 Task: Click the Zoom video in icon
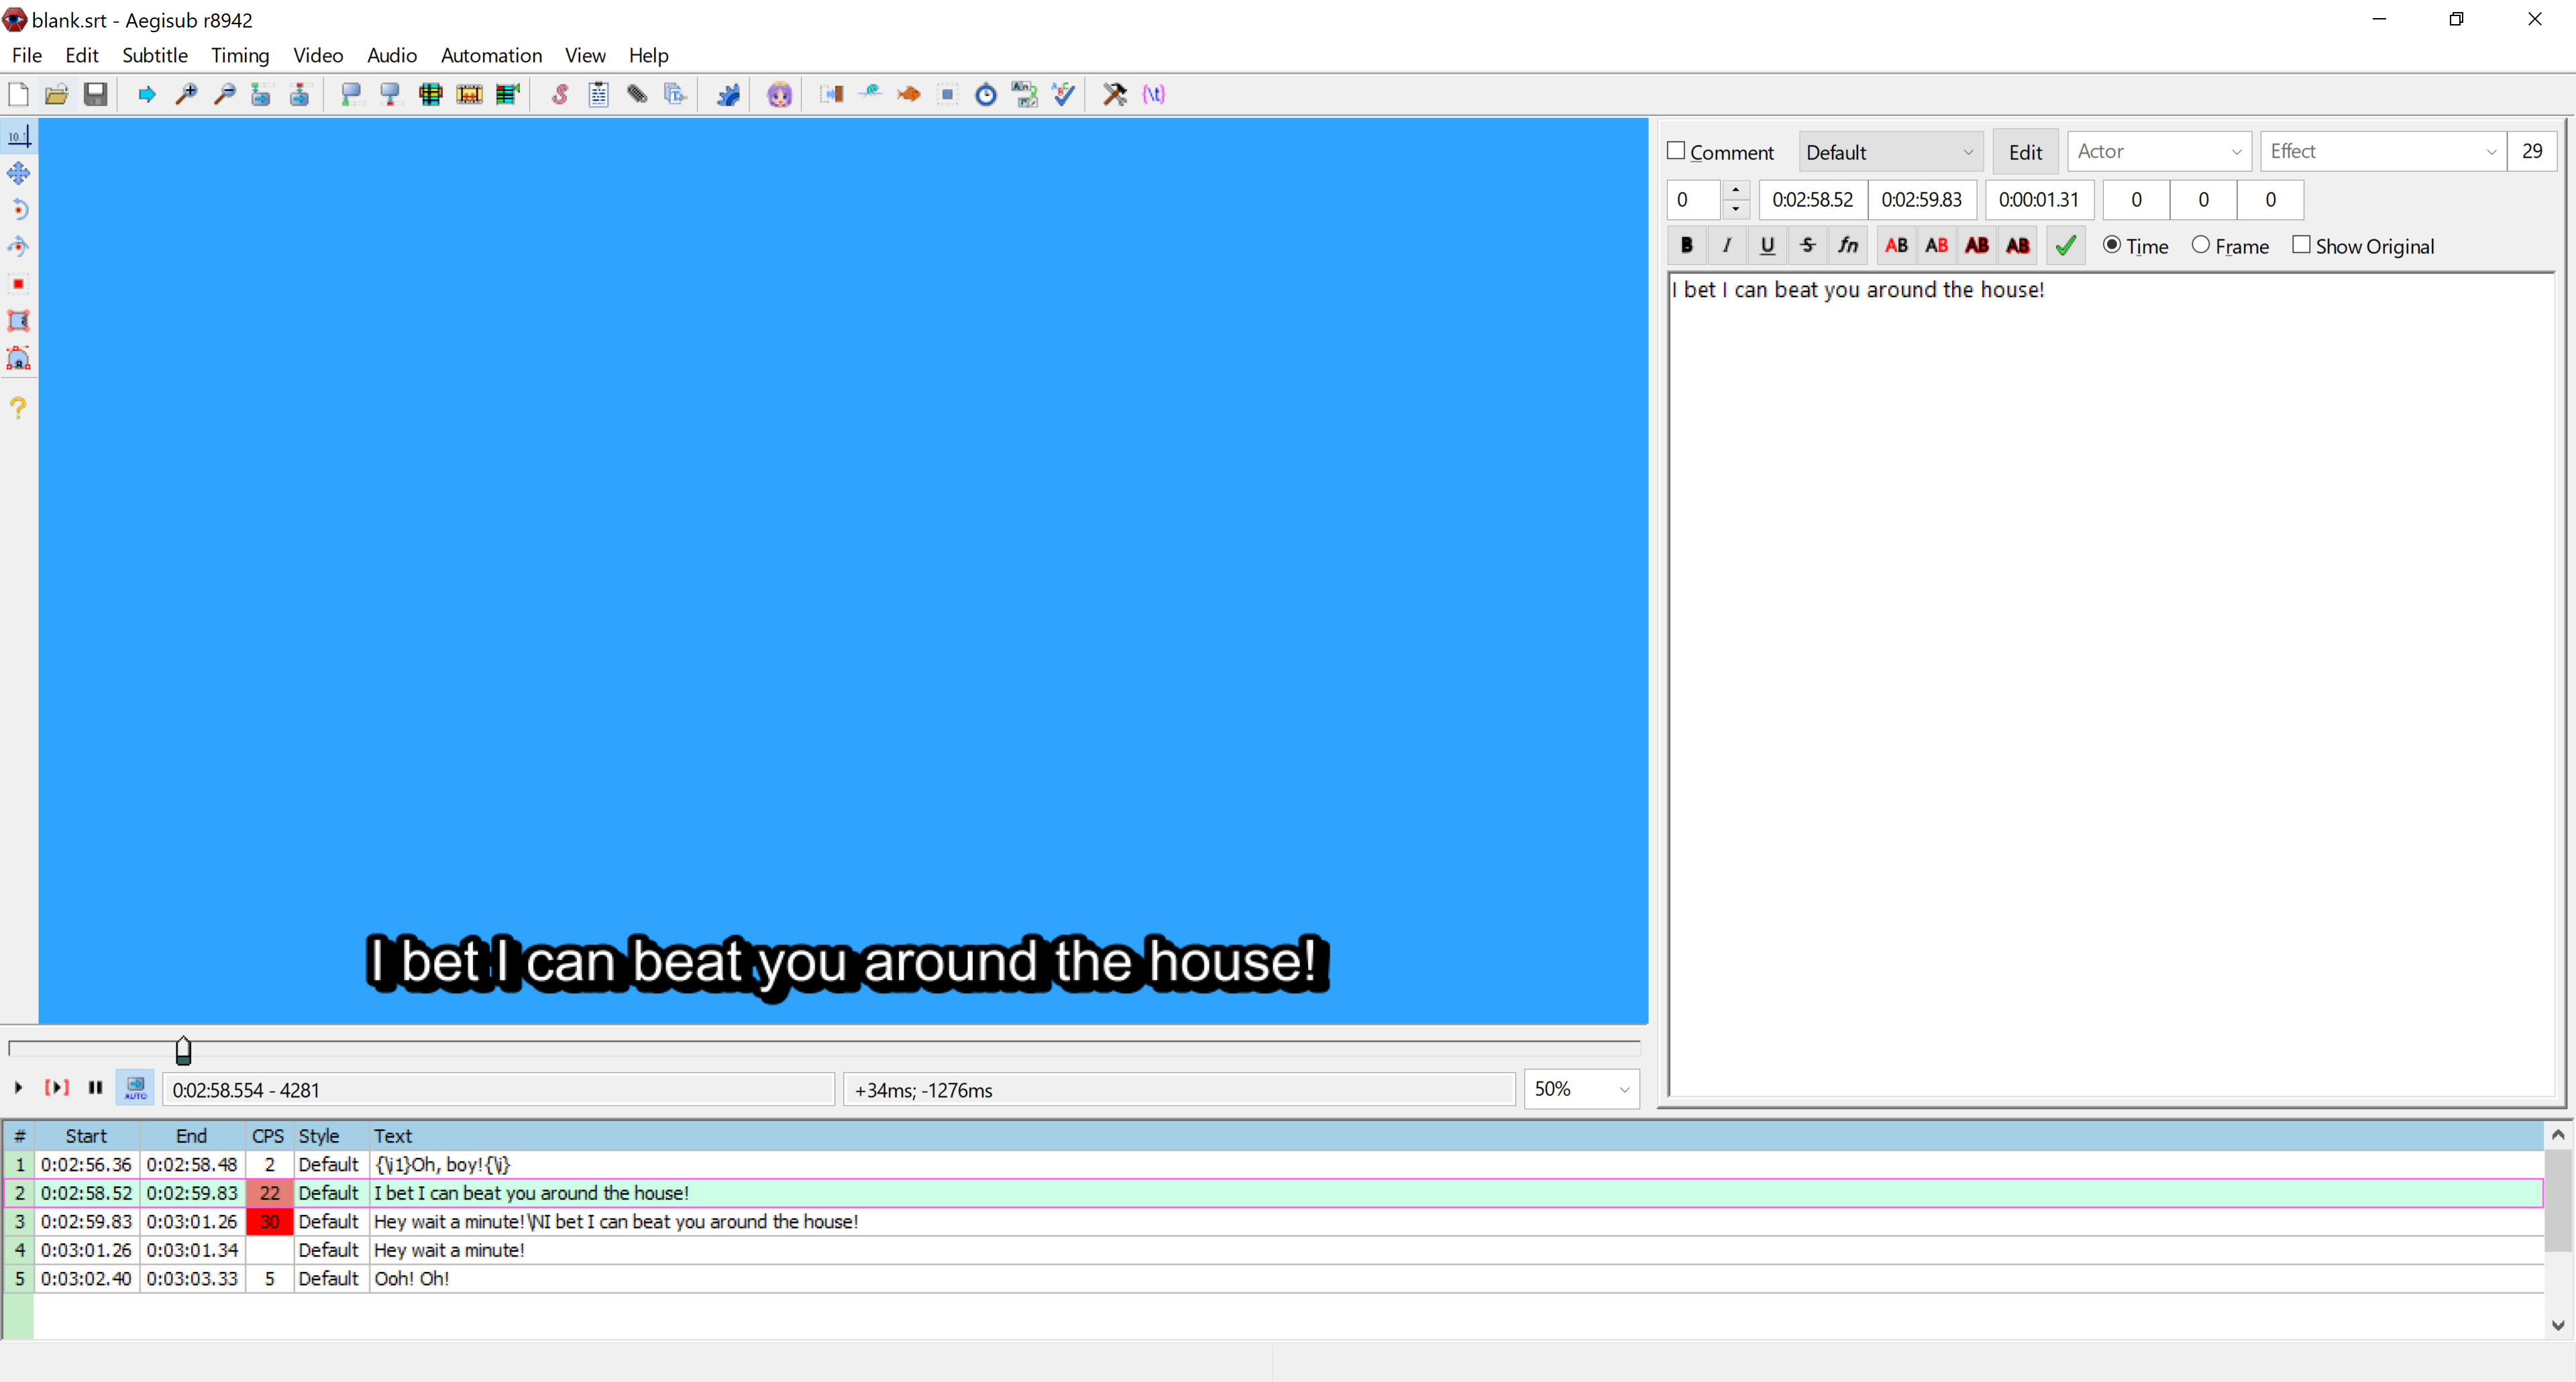tap(186, 94)
